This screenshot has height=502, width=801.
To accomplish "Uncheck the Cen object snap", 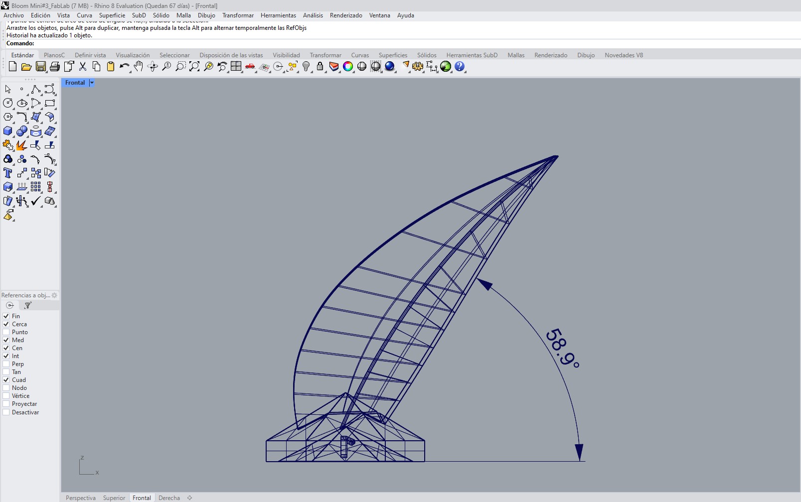I will click(6, 348).
